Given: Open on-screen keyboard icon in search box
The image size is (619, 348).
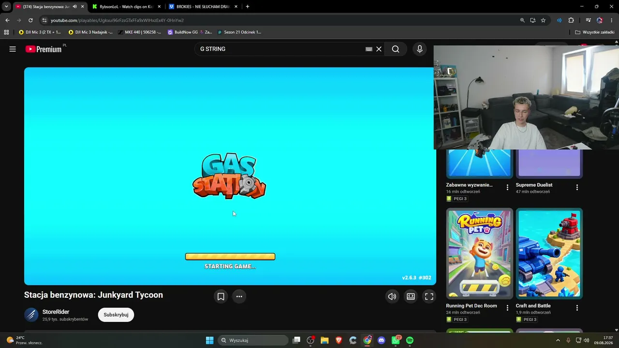Looking at the screenshot, I should 369,49.
